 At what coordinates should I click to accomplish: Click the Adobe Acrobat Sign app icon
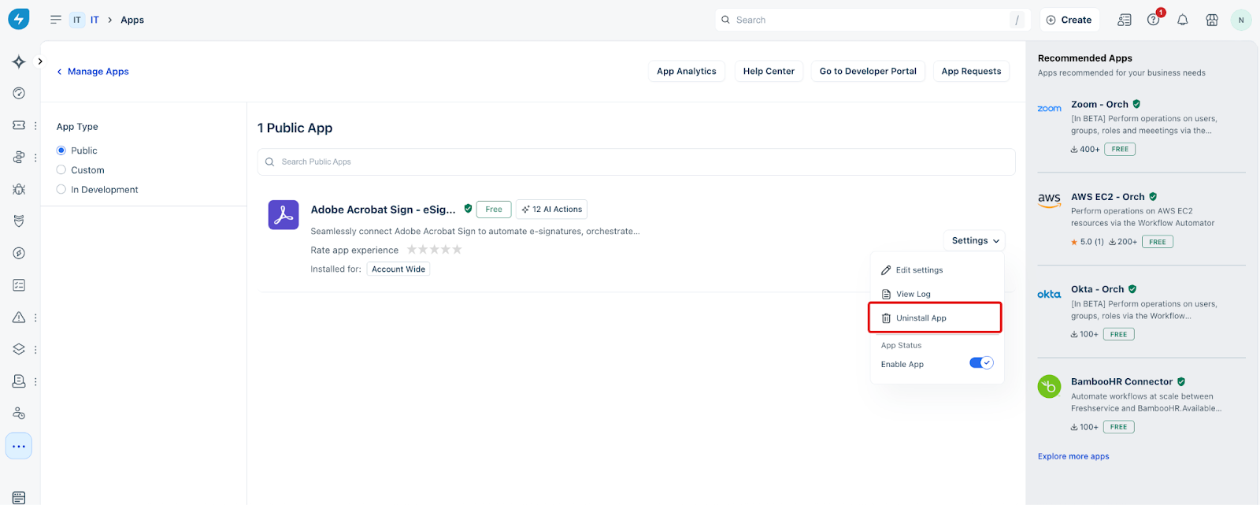coord(283,214)
